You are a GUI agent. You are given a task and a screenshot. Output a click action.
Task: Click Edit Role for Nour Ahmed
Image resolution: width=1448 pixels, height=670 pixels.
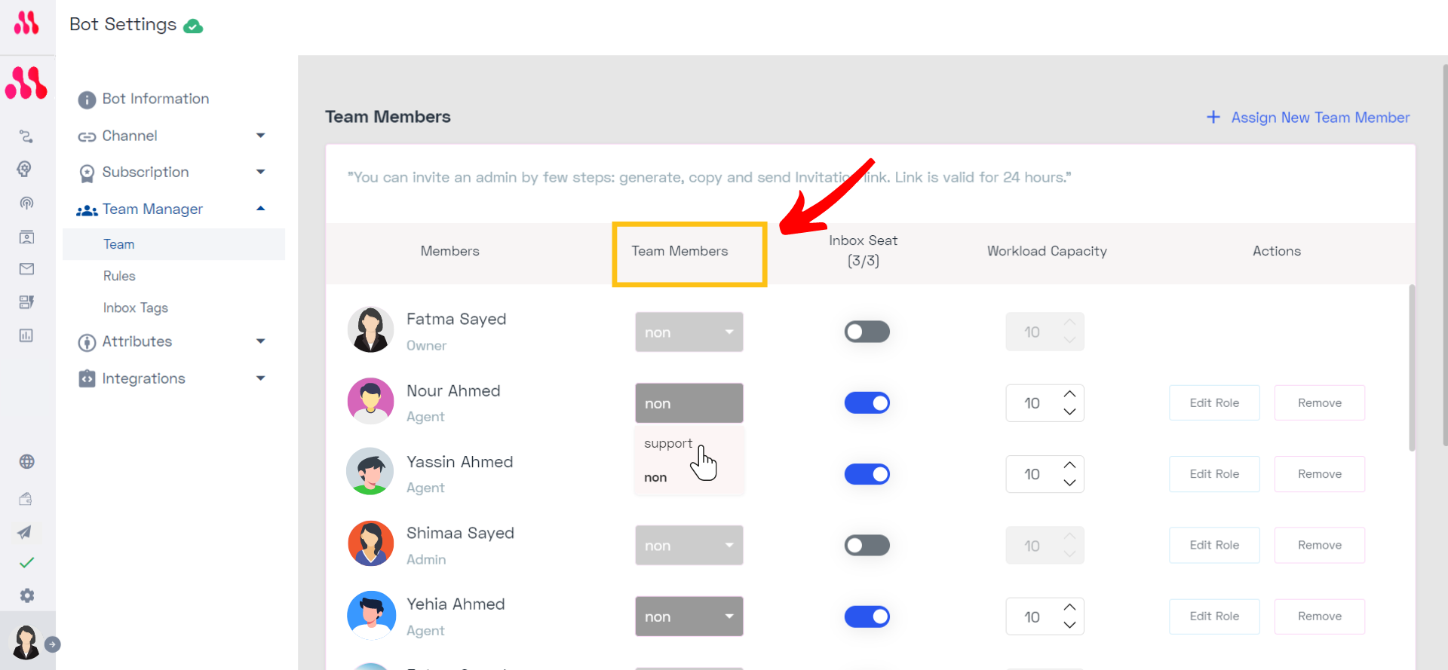click(1214, 403)
